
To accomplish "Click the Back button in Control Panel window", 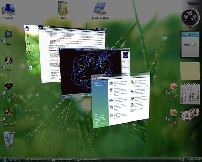I will click(x=93, y=78).
